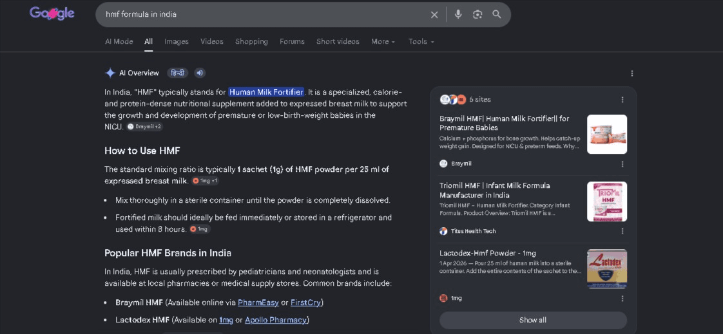Click the '6 sites' label

coord(480,100)
